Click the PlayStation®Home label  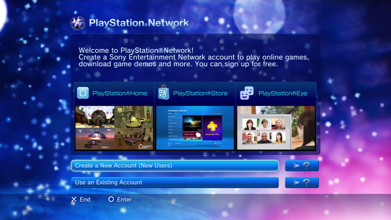point(120,93)
